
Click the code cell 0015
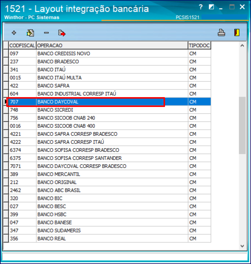coord(22,77)
